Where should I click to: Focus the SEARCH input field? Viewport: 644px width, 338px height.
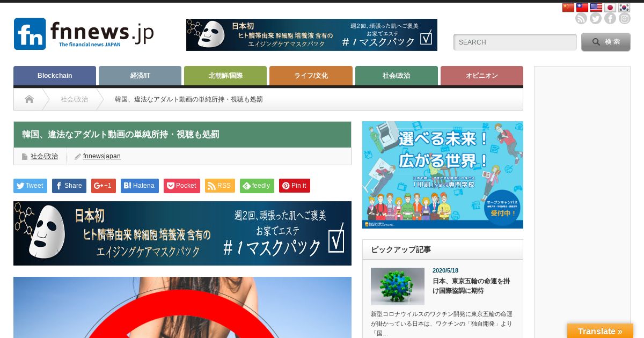pyautogui.click(x=515, y=42)
